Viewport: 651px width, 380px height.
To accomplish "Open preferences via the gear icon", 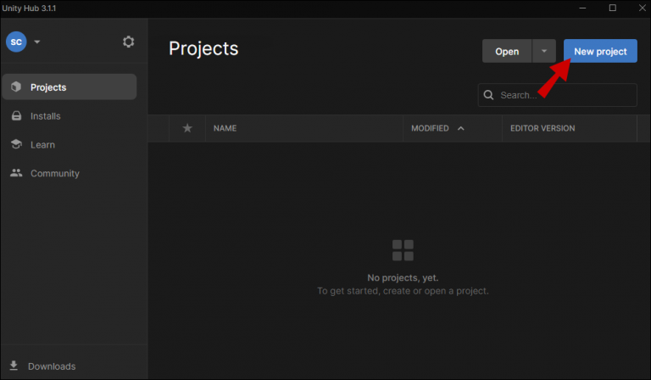I will [128, 42].
